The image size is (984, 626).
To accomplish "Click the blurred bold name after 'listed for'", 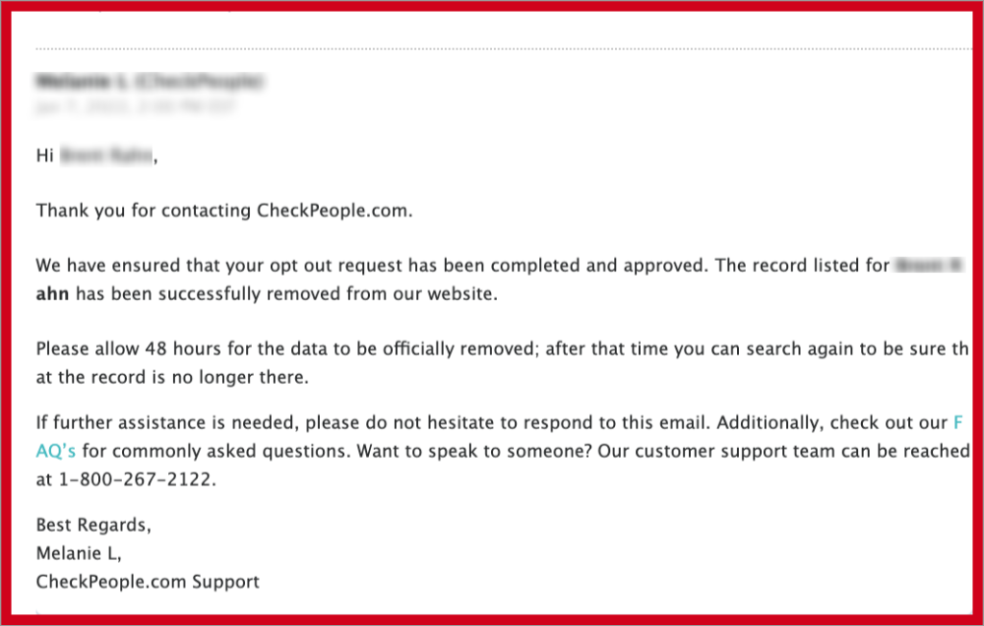I will pyautogui.click(x=929, y=265).
